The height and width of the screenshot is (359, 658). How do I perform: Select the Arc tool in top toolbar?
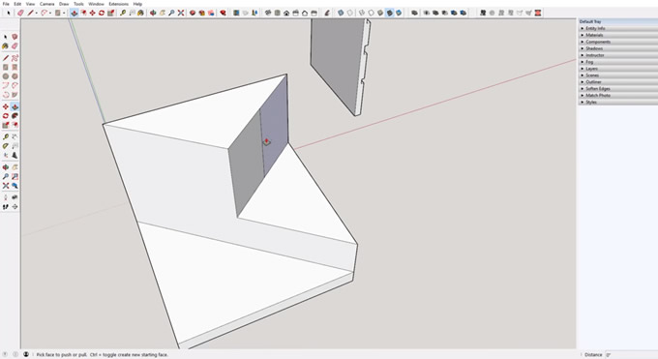[44, 13]
